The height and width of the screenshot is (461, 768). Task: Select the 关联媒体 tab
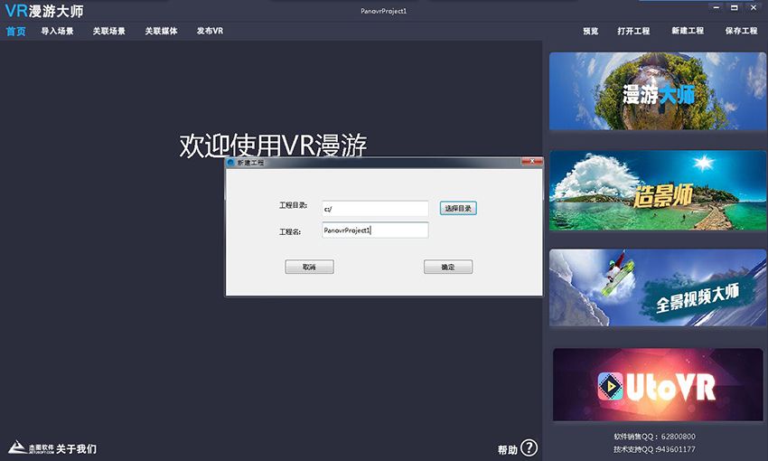[x=161, y=31]
